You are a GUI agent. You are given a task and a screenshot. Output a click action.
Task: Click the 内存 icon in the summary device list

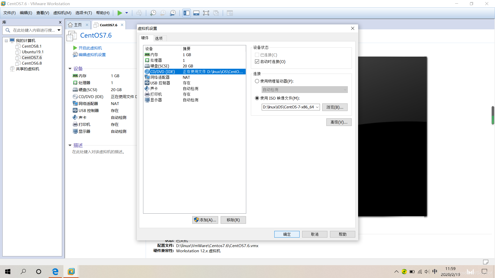75,76
